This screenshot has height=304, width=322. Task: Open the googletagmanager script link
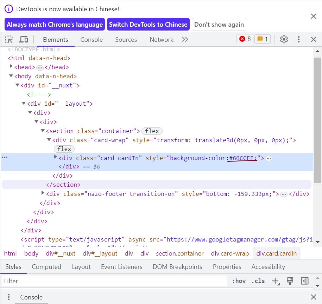(x=240, y=239)
